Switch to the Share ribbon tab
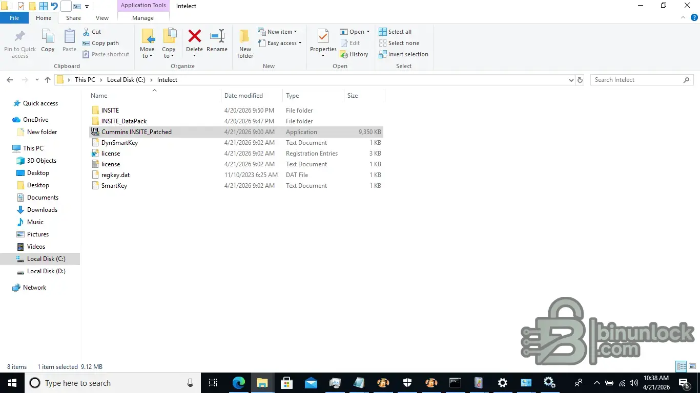 (73, 18)
